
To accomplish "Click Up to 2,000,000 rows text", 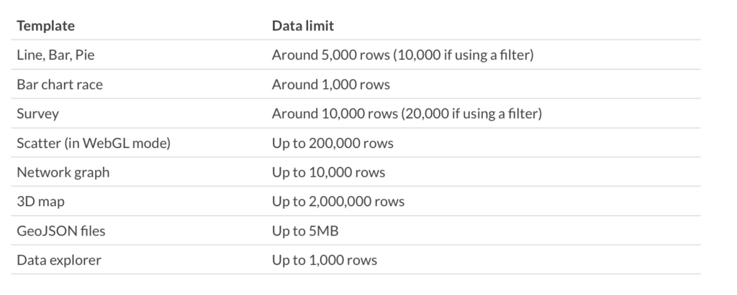I will click(338, 202).
